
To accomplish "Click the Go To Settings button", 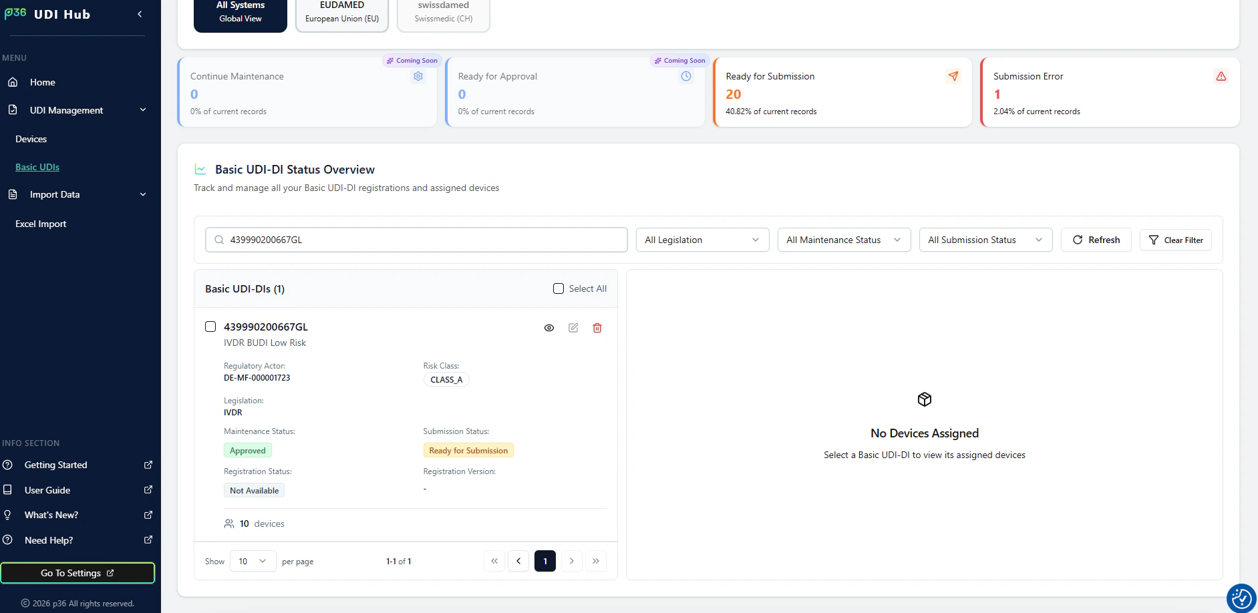I will [x=77, y=572].
